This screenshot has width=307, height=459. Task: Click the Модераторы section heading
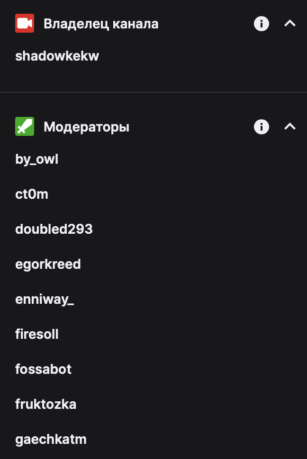(86, 127)
